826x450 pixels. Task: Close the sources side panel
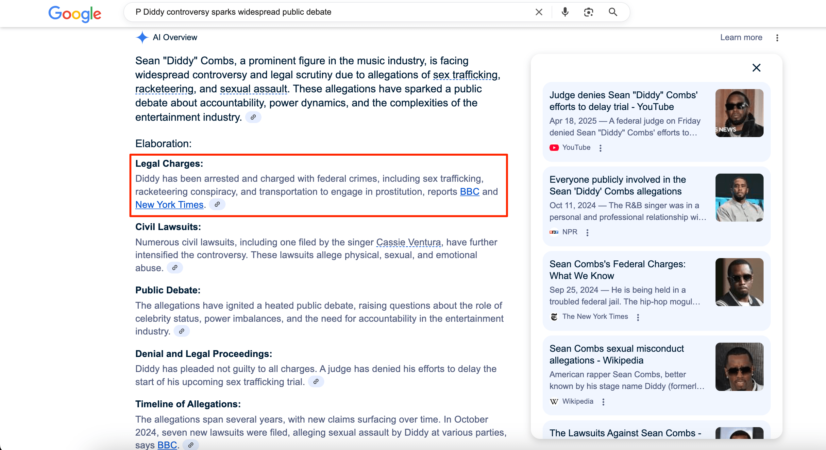click(x=756, y=68)
